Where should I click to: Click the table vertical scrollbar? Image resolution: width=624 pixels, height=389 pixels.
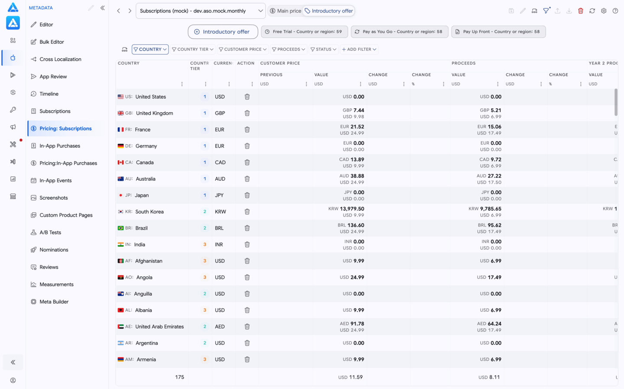click(x=616, y=102)
